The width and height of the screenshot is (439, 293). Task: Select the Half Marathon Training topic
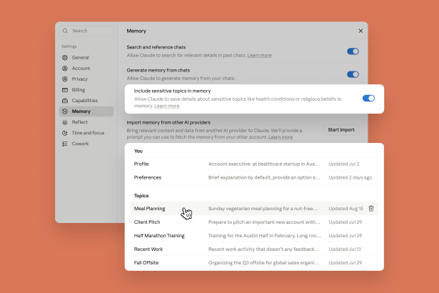(x=254, y=236)
